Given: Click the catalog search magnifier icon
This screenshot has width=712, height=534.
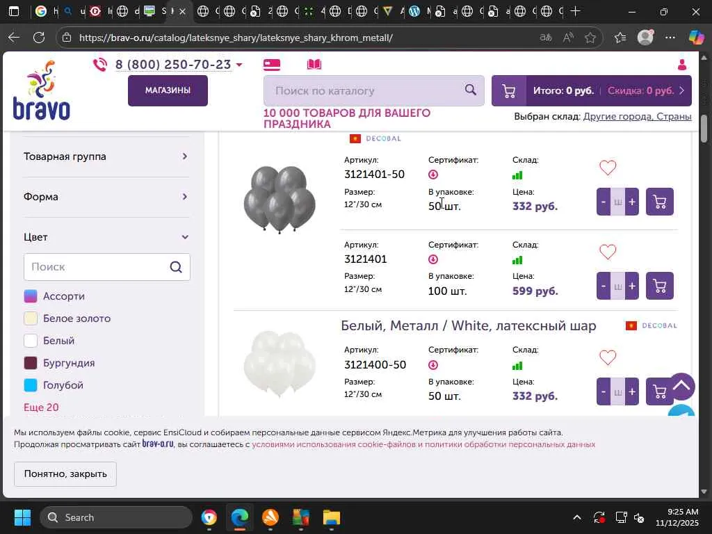Looking at the screenshot, I should [x=471, y=90].
